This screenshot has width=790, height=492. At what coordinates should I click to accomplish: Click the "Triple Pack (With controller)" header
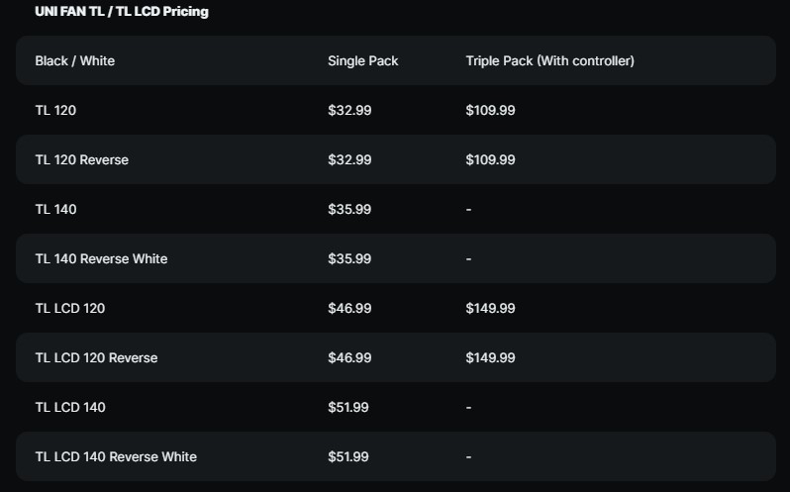[549, 61]
